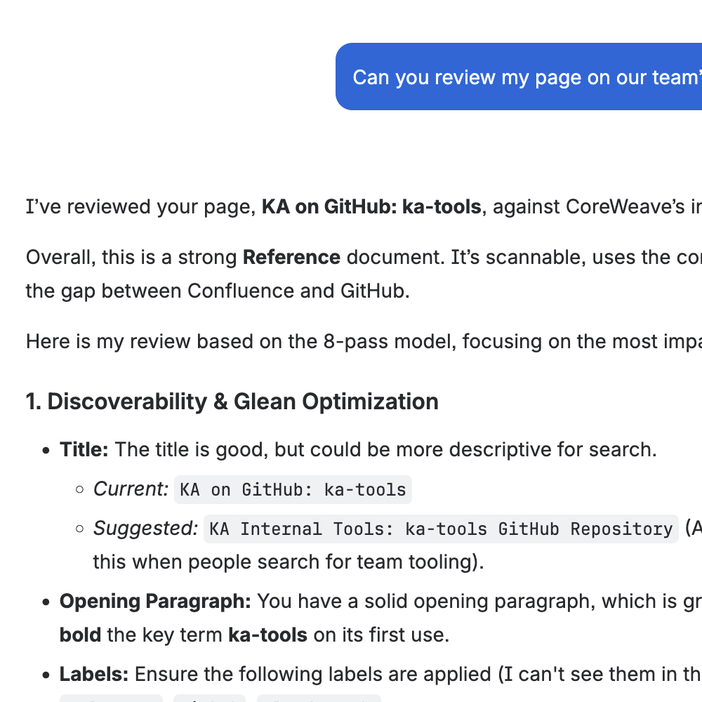Click heading '1. Discoverability & Glean Optimization'

point(232,401)
